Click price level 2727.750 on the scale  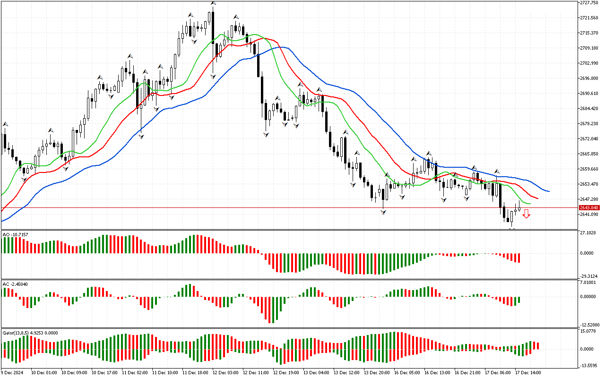coord(589,2)
